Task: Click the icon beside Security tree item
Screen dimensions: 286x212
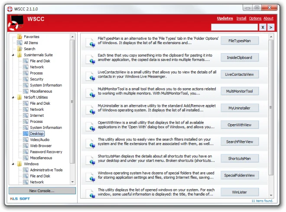Action: [26, 79]
